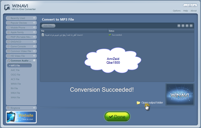Click the gamepad icon beside Game Console
This screenshot has width=201, height=128.
[9, 46]
